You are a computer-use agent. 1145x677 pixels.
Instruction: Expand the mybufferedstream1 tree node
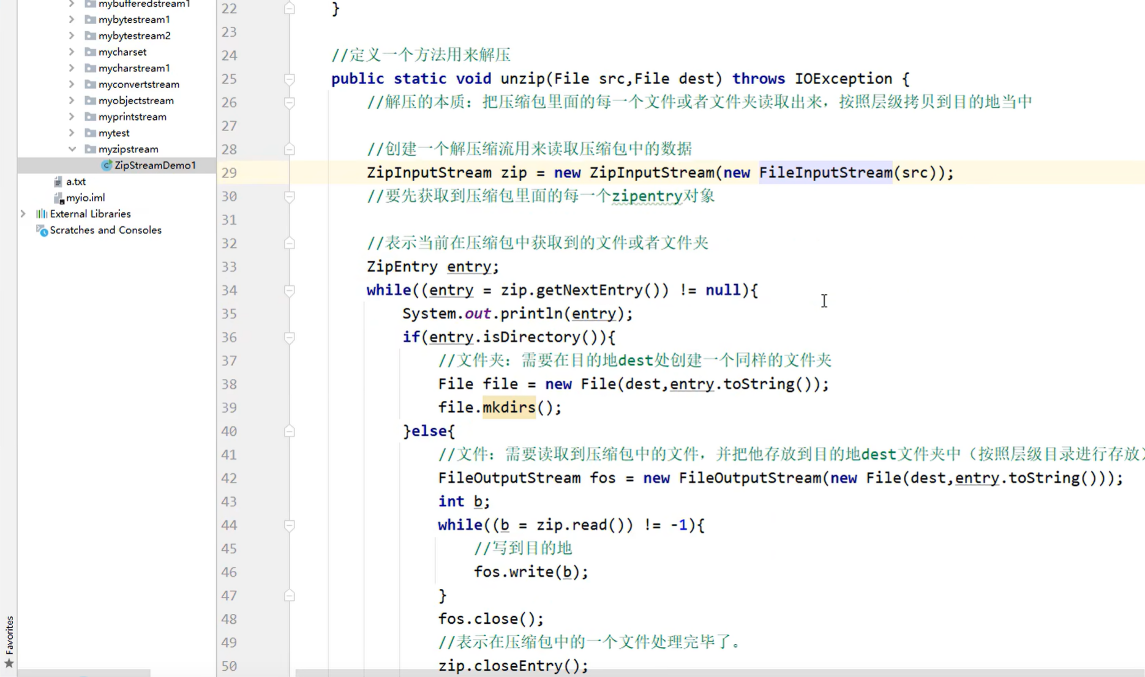click(72, 4)
